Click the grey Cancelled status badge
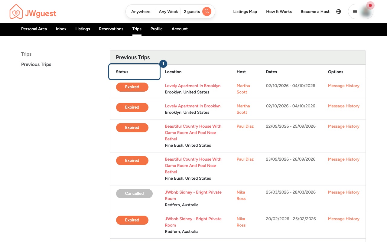Viewport: 387px width, 242px height. pos(134,194)
